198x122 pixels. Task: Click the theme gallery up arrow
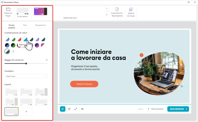tap(107, 8)
